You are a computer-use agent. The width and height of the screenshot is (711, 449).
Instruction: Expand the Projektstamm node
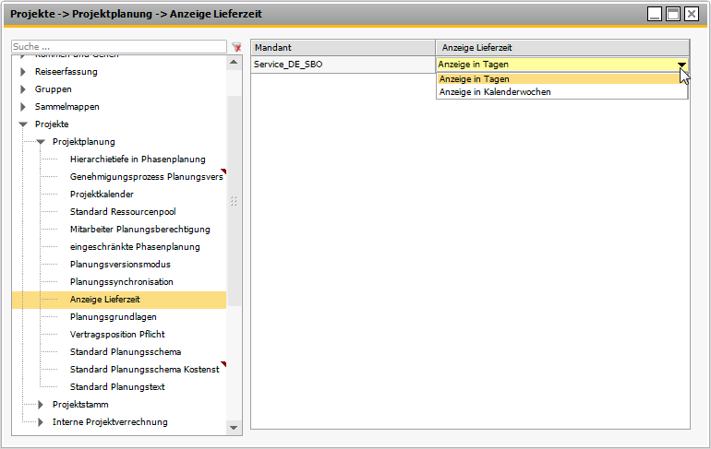tap(41, 405)
